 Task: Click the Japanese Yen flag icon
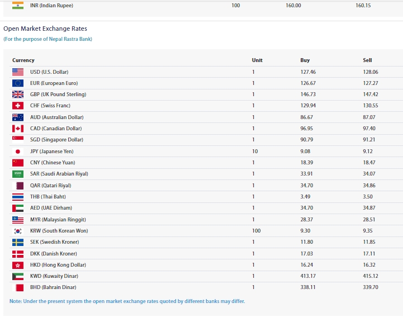pyautogui.click(x=18, y=151)
